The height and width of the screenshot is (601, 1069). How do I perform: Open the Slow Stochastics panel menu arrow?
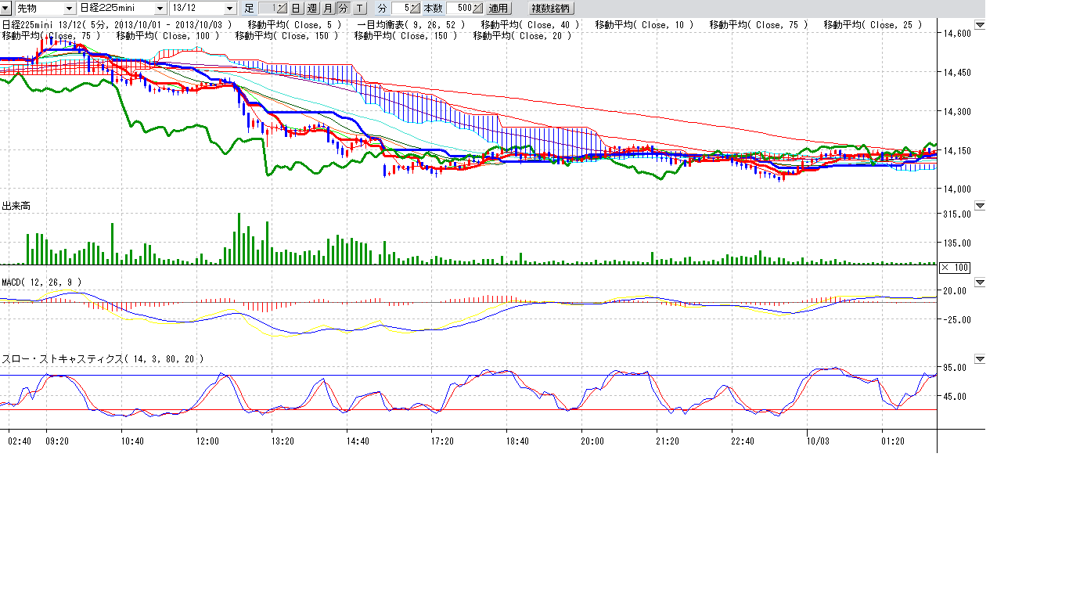(980, 359)
